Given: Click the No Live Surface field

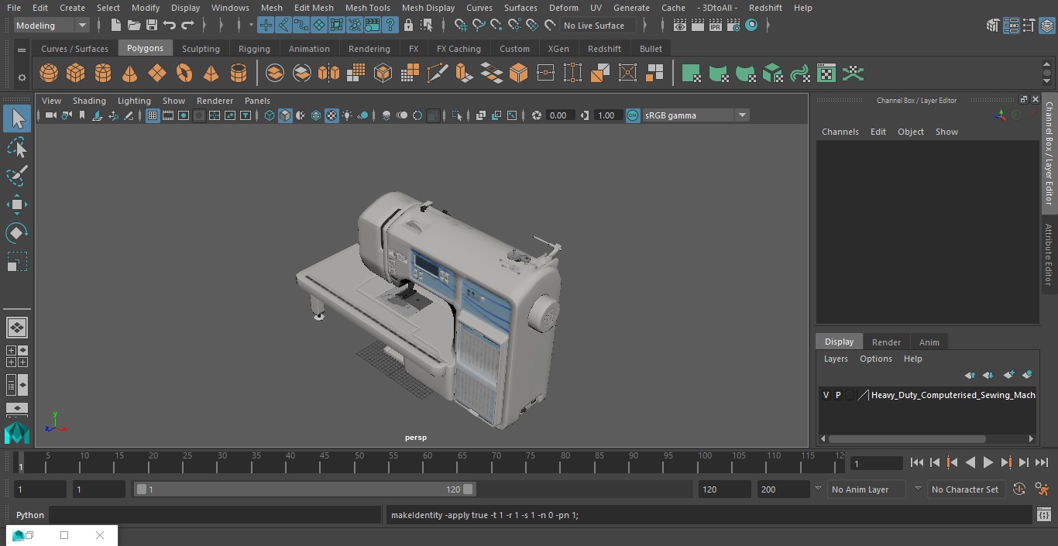Looking at the screenshot, I should [x=598, y=26].
